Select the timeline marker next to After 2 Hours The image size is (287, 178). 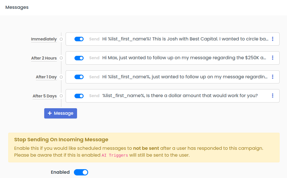[x=61, y=58]
